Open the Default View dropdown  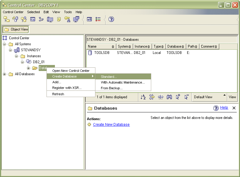[209, 97]
